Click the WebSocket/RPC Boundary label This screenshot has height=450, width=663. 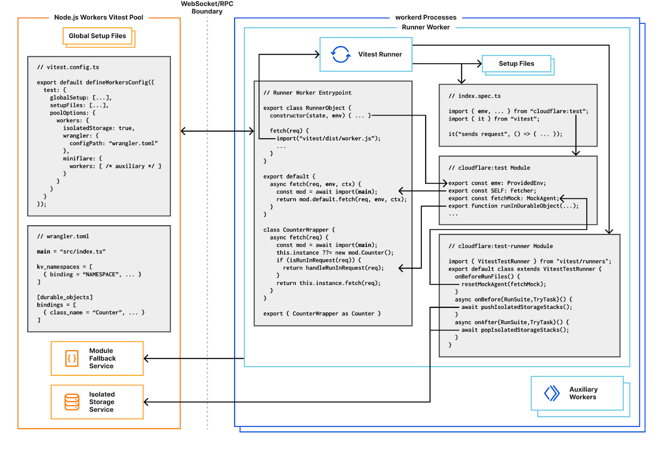(207, 7)
